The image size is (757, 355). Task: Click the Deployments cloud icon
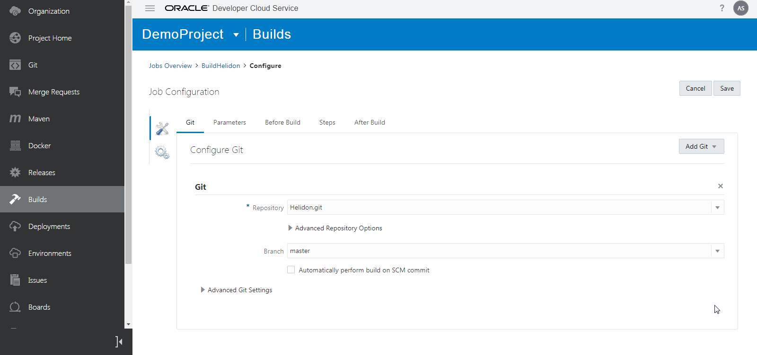point(15,227)
